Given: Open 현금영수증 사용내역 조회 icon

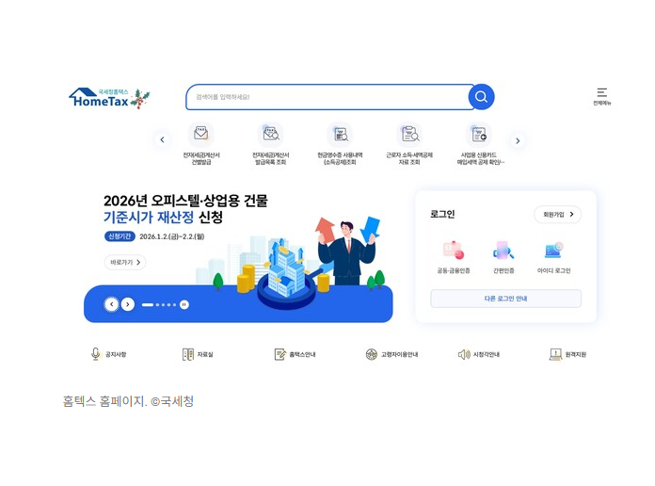Looking at the screenshot, I should (x=340, y=134).
